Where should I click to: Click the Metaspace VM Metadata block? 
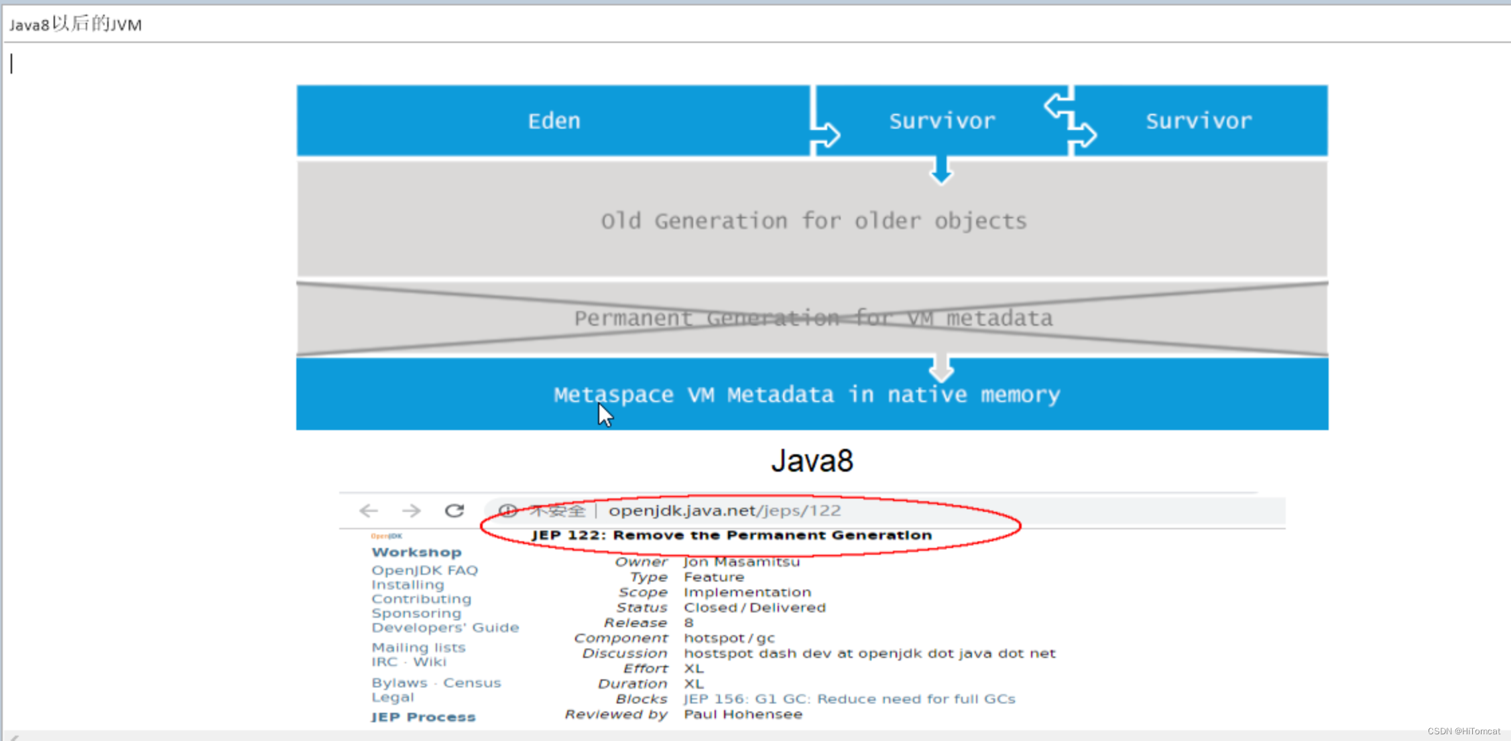(806, 395)
